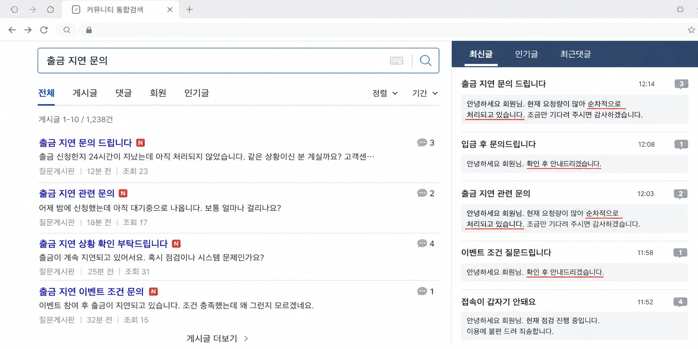Click the comment bubble for 출금 지연 이벤트 조건 문의
This screenshot has height=349, width=698.
click(x=422, y=291)
